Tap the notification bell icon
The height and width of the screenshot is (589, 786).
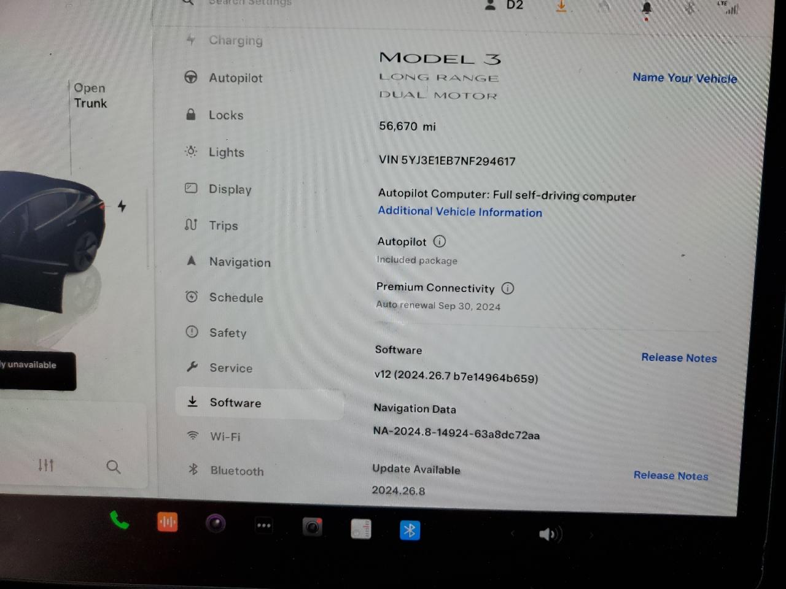647,9
